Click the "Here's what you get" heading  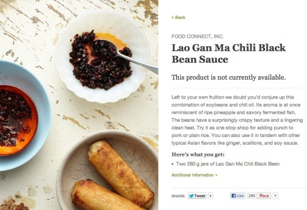[x=198, y=155]
